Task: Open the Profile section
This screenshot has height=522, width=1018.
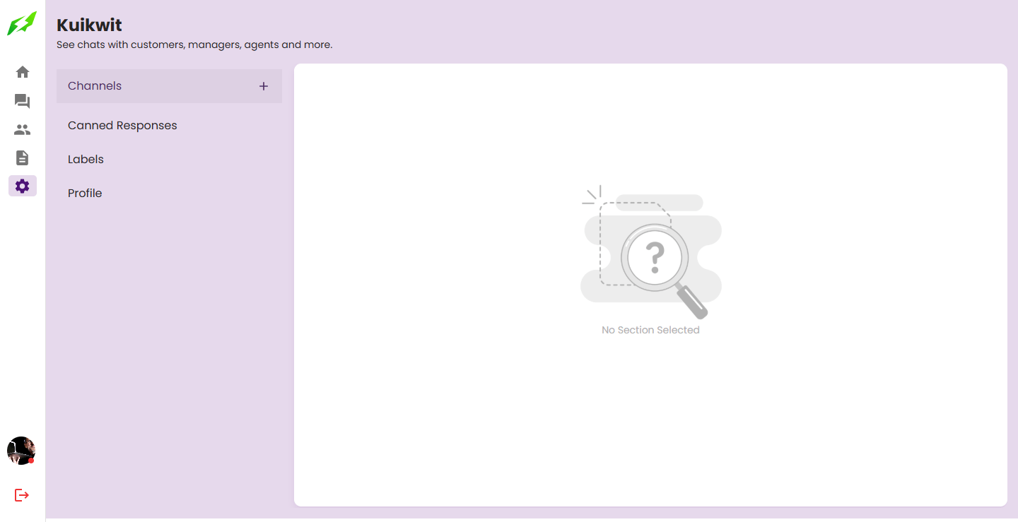Action: tap(169, 194)
